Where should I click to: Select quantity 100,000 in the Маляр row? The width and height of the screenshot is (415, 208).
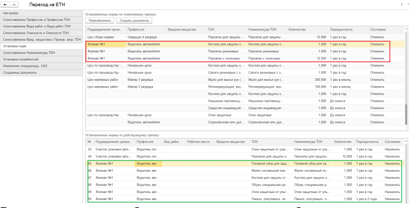pyautogui.click(x=307, y=87)
